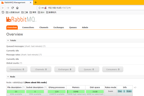Open More about this node link
This screenshot has height=96, width=144.
(x=36, y=82)
